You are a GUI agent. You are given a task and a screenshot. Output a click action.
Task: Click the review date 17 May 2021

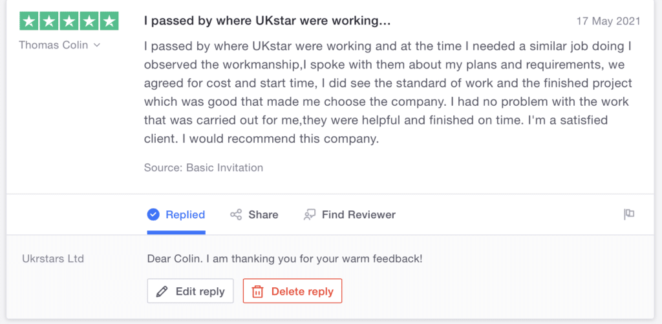pos(608,21)
